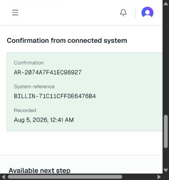Screen dimensions: 169x180
Task: Click vertical scrollbar track below the thumb
Action: 166,158
